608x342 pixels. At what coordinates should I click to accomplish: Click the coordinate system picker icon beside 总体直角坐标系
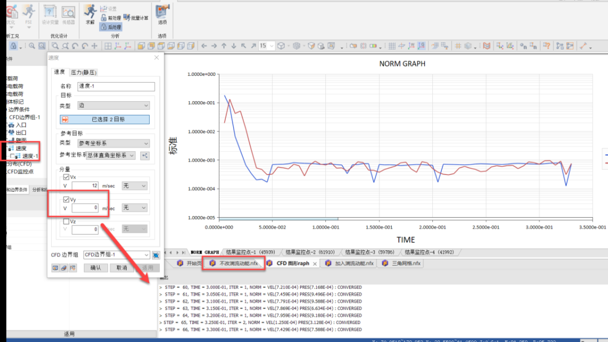click(x=145, y=156)
